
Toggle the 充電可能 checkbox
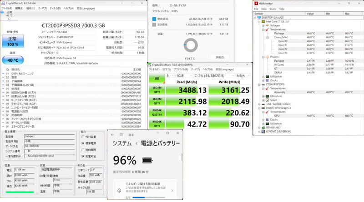(x=83, y=157)
